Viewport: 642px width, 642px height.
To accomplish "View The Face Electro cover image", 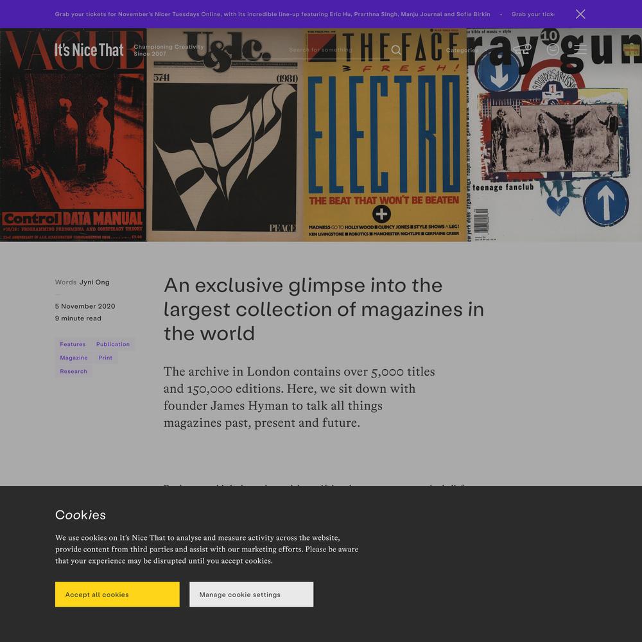I will coord(385,135).
